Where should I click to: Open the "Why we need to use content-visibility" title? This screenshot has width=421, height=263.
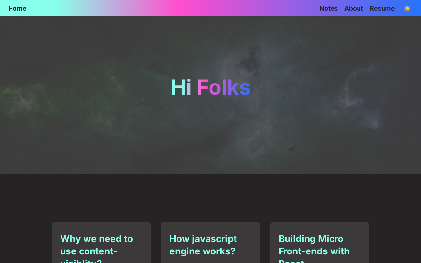(96, 245)
